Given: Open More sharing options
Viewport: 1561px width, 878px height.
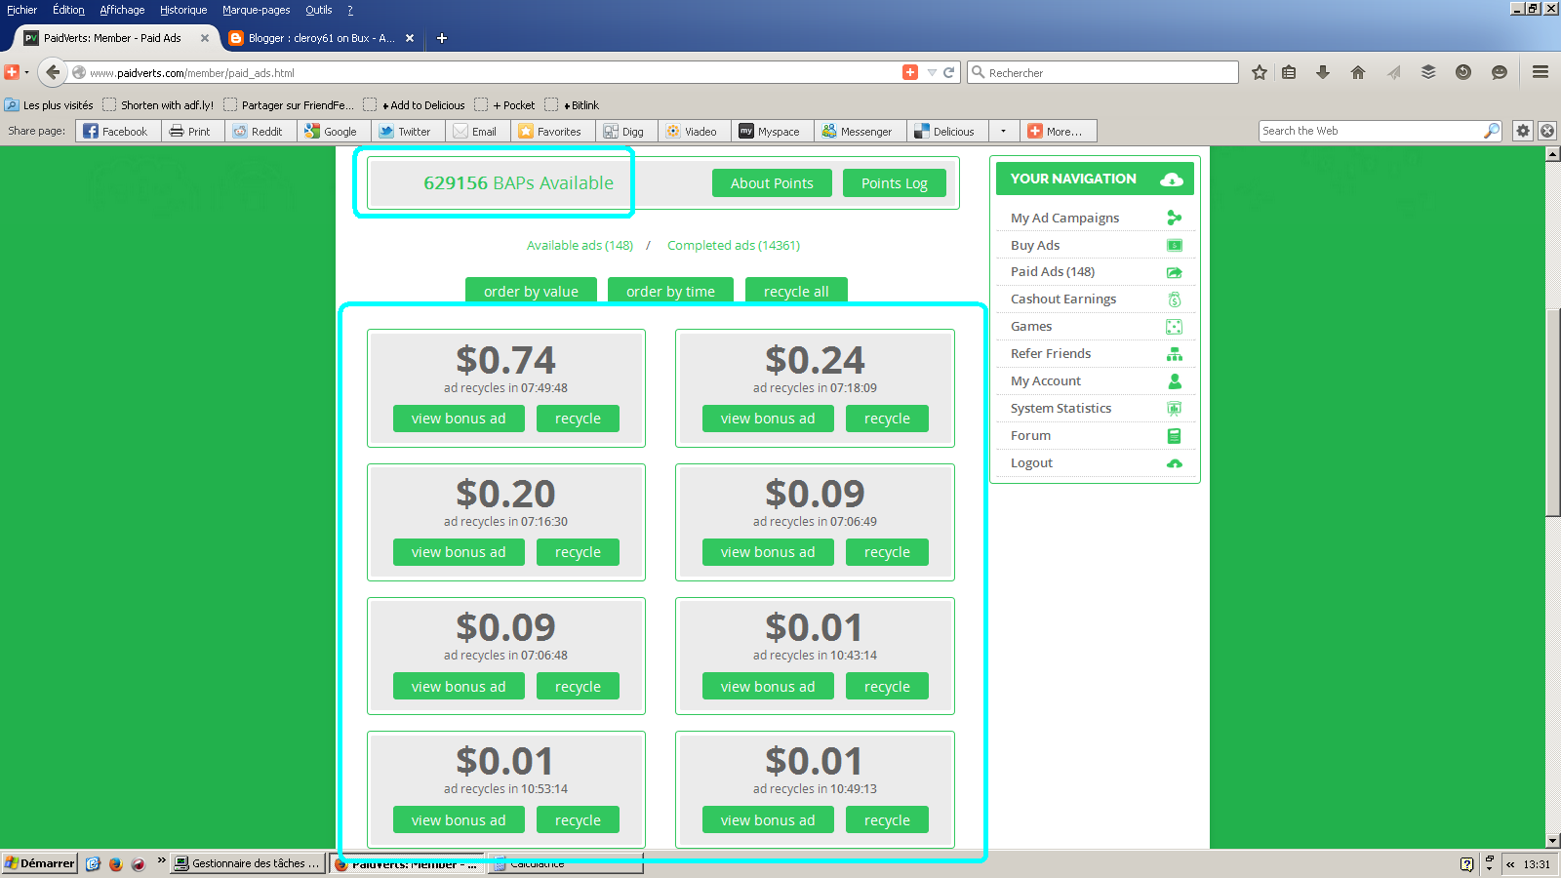Looking at the screenshot, I should point(1058,131).
